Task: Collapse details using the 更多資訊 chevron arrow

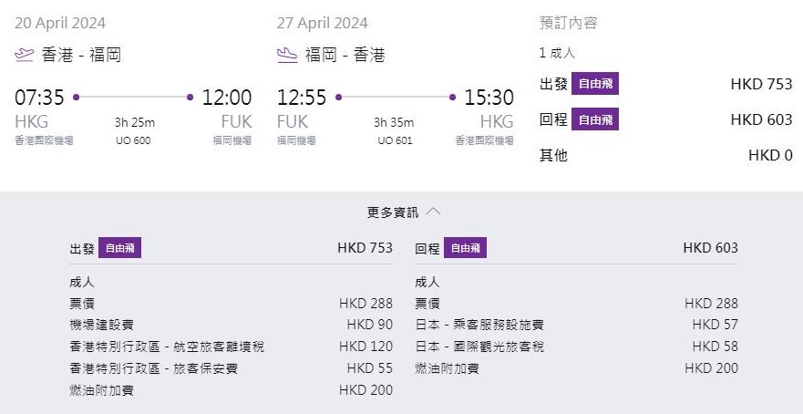Action: click(433, 212)
